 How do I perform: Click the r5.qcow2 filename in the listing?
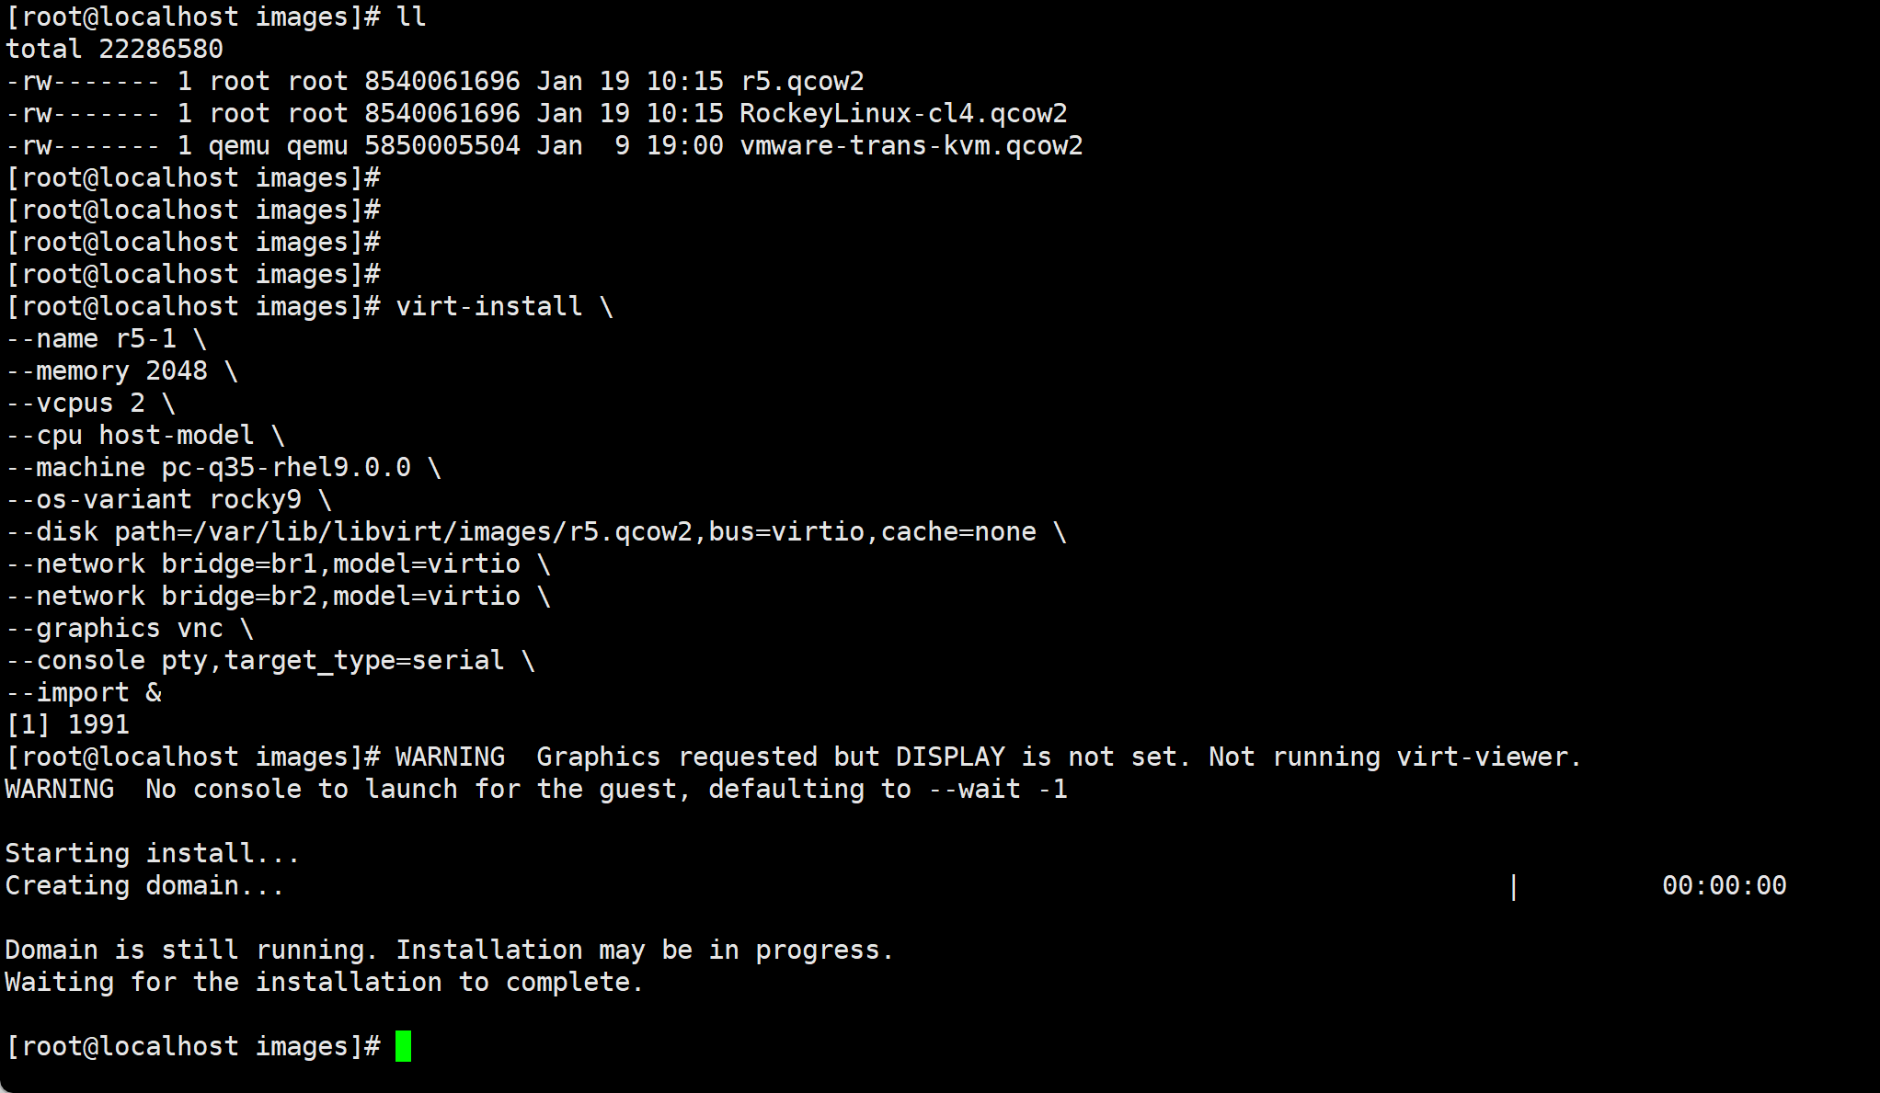pos(802,81)
